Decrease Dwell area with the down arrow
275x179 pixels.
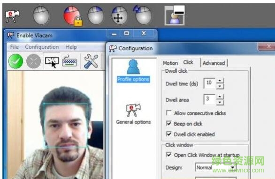(x=220, y=102)
